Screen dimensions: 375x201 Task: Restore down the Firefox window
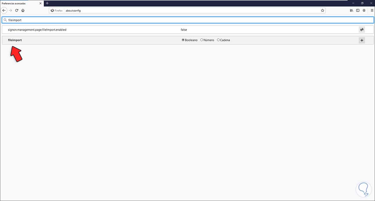(x=362, y=3)
